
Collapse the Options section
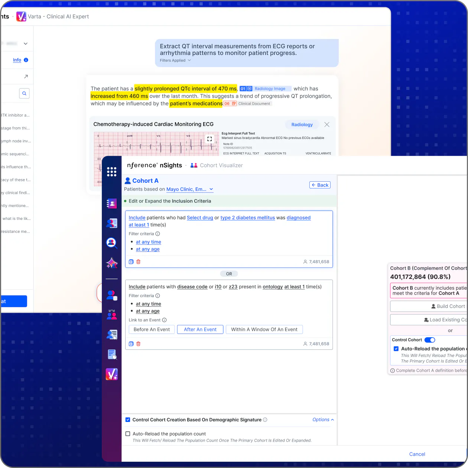[323, 420]
